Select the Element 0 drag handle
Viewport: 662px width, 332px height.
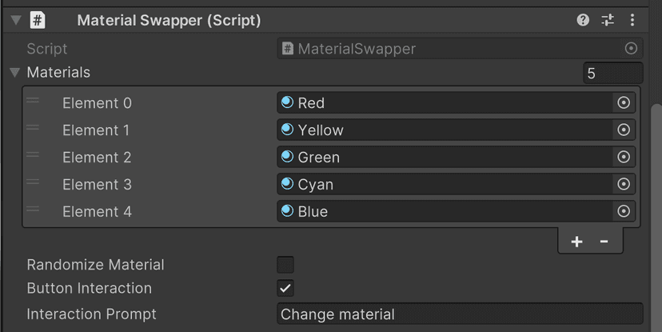33,101
